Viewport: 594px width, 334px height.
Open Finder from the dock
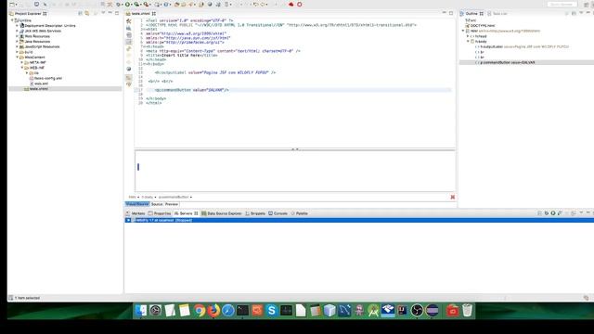(x=141, y=311)
